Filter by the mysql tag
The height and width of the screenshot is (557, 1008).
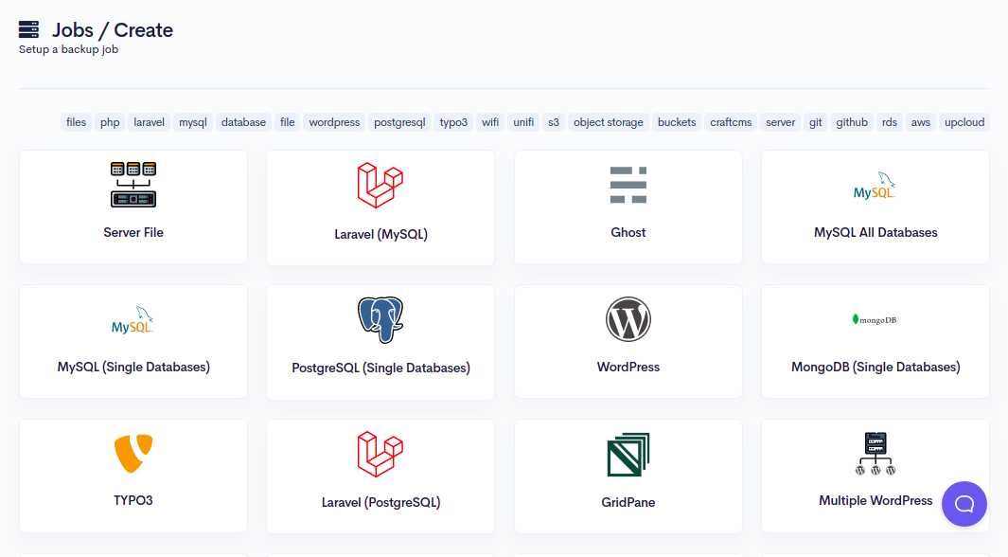point(193,122)
